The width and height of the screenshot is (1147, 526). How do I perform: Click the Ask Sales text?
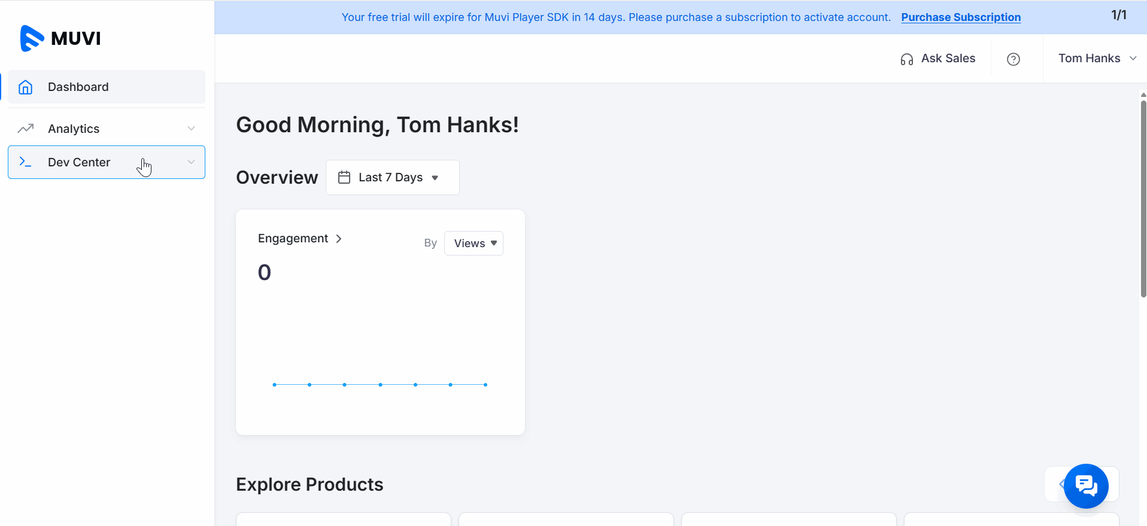(x=948, y=59)
